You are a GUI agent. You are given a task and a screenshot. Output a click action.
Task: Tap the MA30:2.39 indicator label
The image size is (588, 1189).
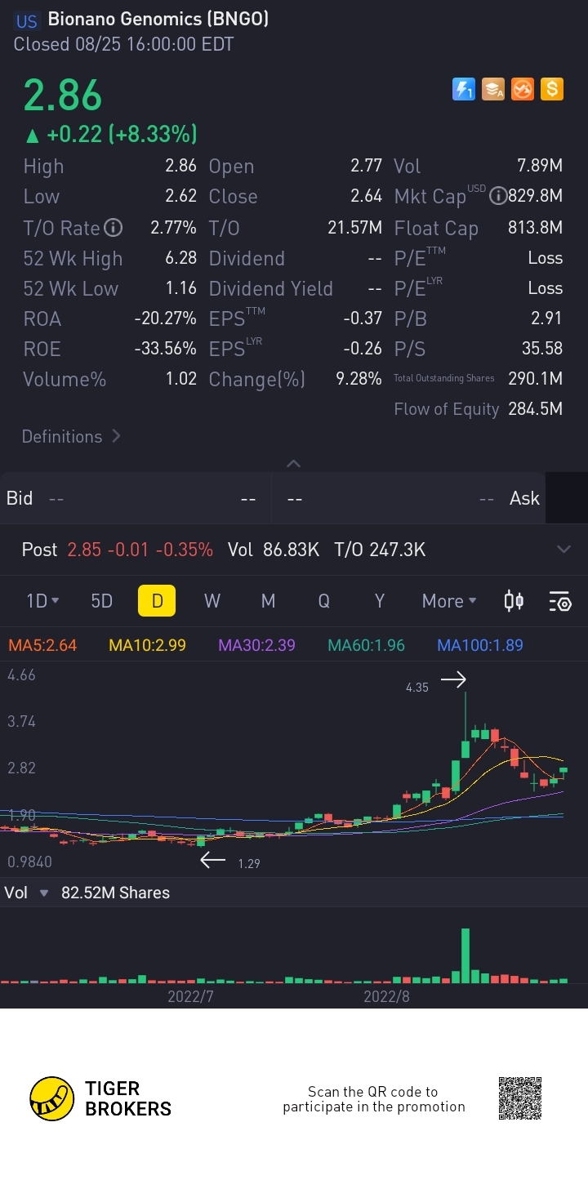tap(256, 645)
